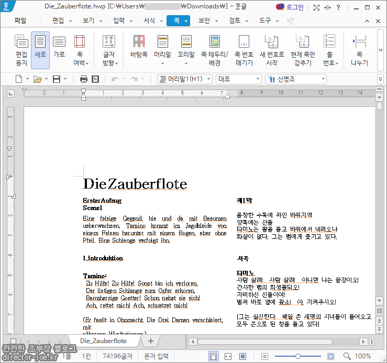Open the 쪽 여백 margins dropdown

pos(80,50)
